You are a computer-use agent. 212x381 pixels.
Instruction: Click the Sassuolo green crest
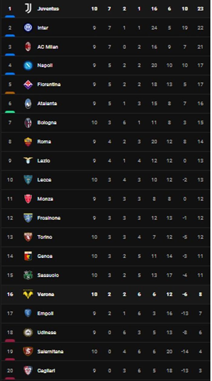point(28,275)
